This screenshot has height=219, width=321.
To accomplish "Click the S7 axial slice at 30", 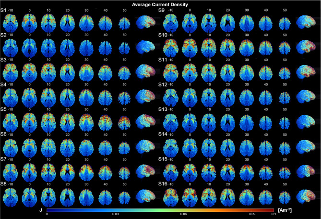I will point(86,171).
